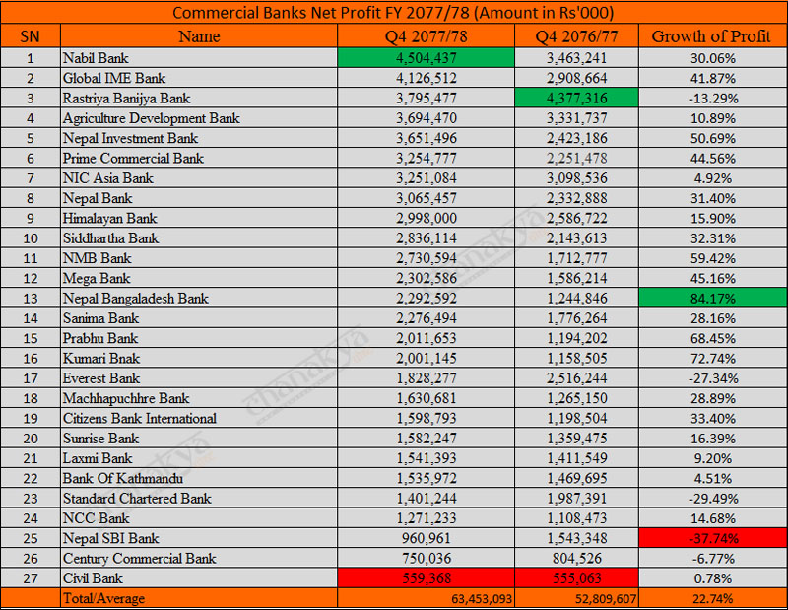Viewport: 788px width, 610px height.
Task: Select the Growth of Profit header
Action: click(710, 36)
